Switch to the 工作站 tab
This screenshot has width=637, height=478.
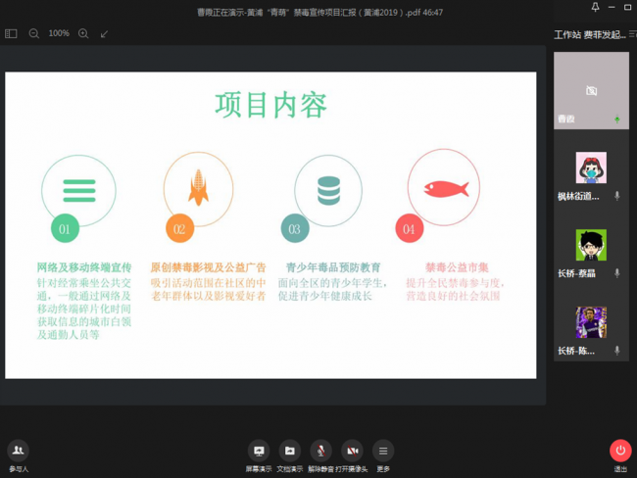point(567,34)
